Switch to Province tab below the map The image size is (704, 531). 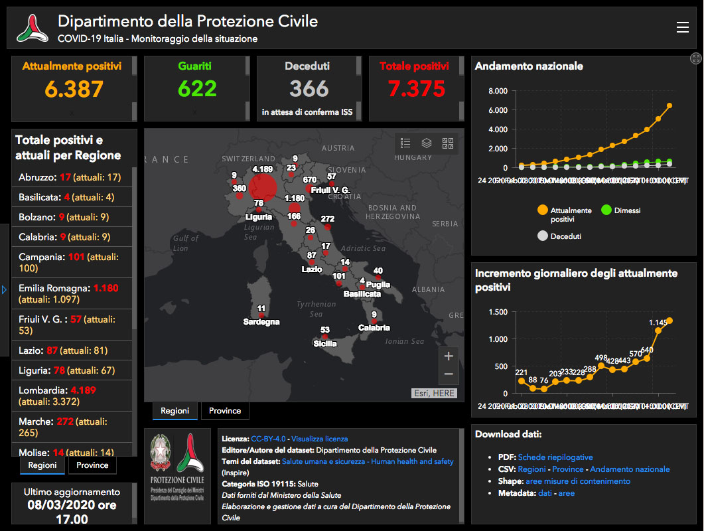tap(225, 411)
